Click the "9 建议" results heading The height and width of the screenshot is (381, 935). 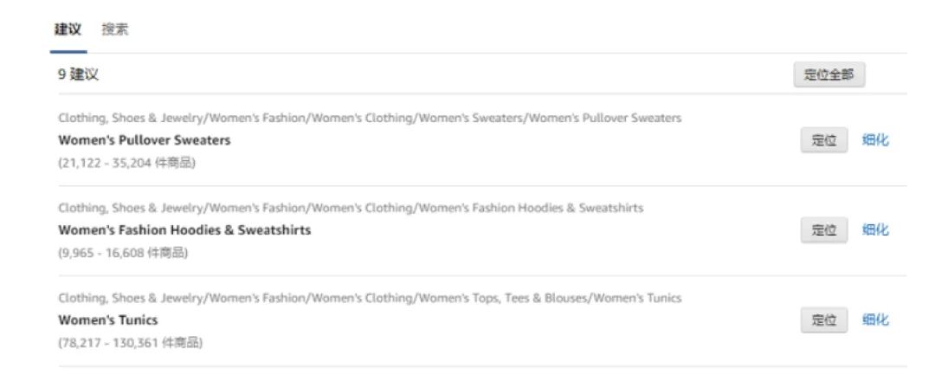coord(79,74)
